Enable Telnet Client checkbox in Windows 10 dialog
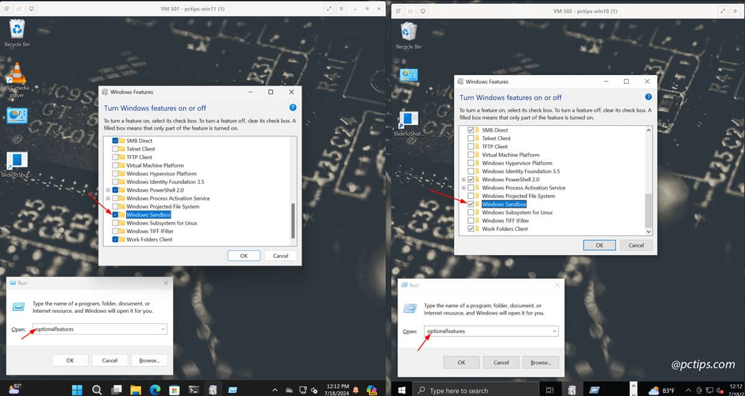745x396 pixels. click(x=471, y=138)
